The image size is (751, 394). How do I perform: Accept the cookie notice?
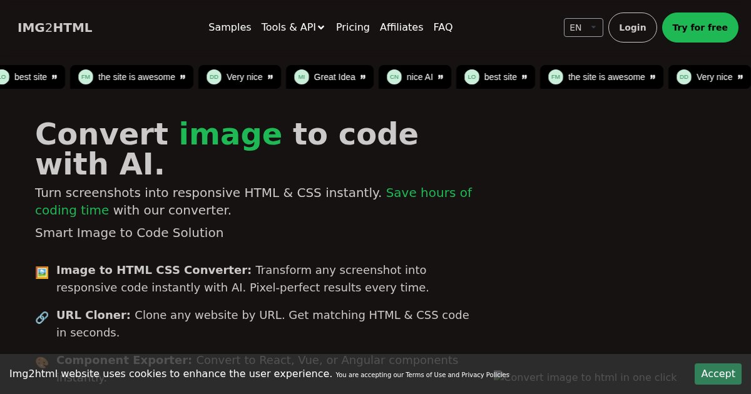[x=718, y=373]
